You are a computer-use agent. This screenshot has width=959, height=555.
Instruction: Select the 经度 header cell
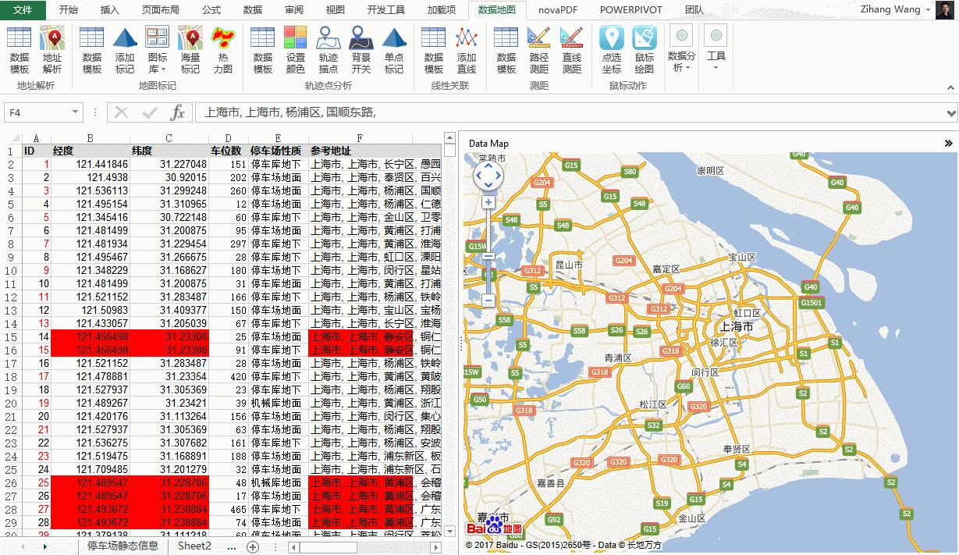point(90,151)
